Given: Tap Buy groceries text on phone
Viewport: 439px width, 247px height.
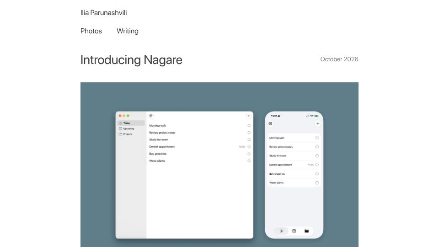Looking at the screenshot, I should [x=277, y=174].
